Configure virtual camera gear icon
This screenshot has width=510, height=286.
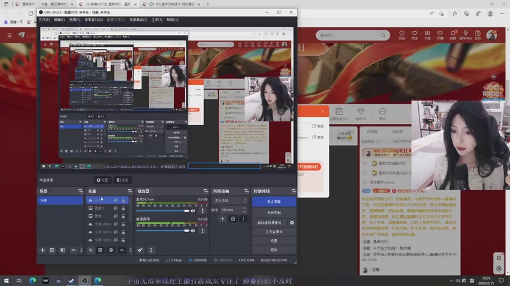pyautogui.click(x=292, y=223)
